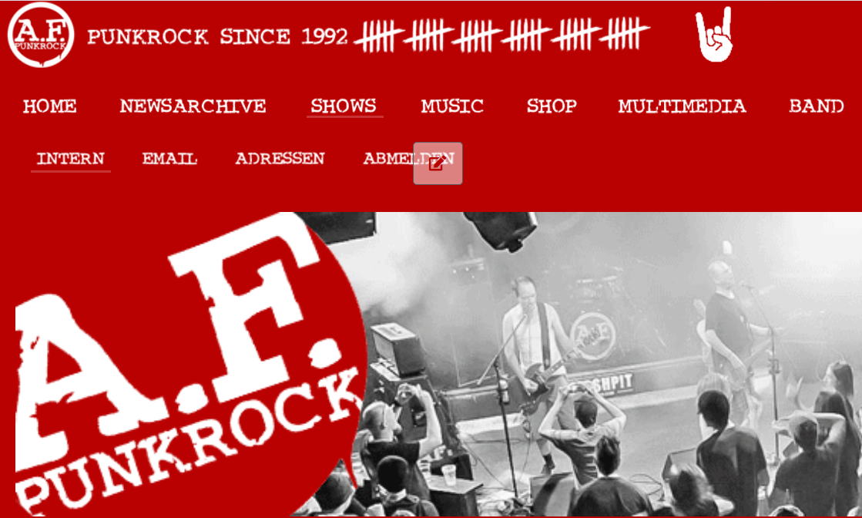Go to NEWSARCHIVE page
This screenshot has height=518, width=862.
[193, 106]
